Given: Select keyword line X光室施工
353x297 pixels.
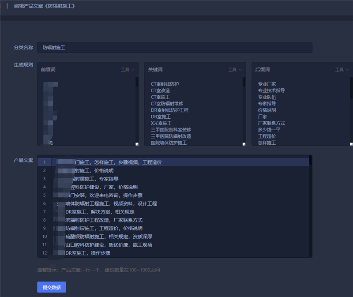Looking at the screenshot, I should [x=161, y=123].
